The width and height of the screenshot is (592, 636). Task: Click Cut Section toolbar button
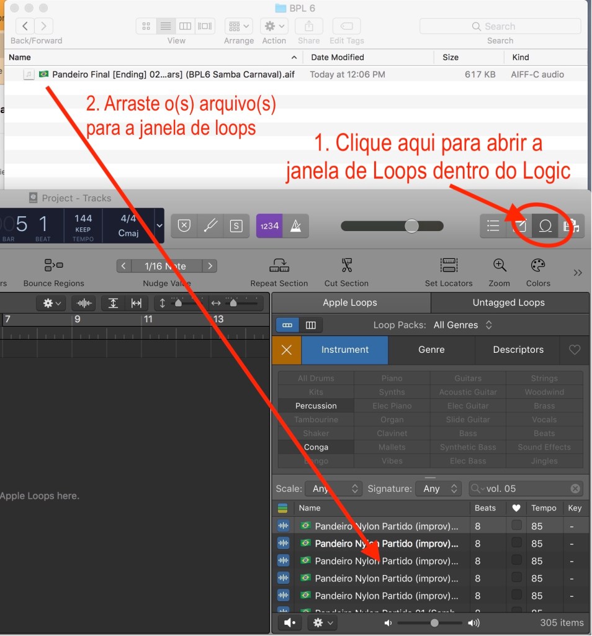pyautogui.click(x=346, y=273)
